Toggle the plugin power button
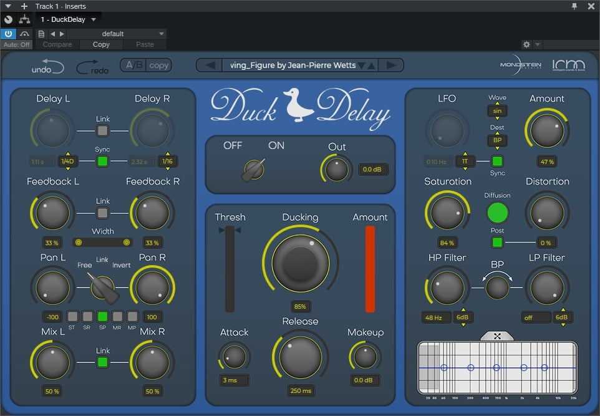The image size is (600, 416). [x=8, y=34]
